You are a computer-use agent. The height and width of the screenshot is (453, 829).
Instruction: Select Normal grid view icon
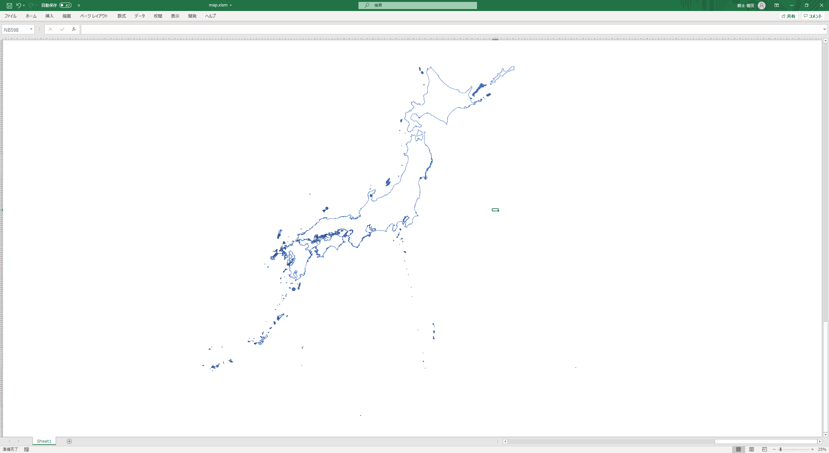pos(738,449)
